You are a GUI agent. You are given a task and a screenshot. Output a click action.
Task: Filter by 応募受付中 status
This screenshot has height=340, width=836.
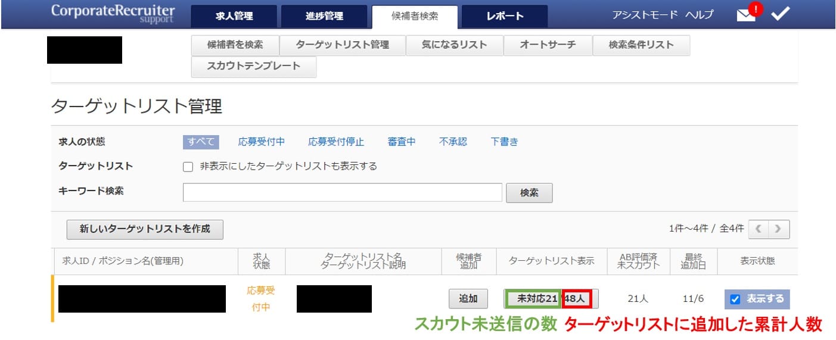pos(261,142)
